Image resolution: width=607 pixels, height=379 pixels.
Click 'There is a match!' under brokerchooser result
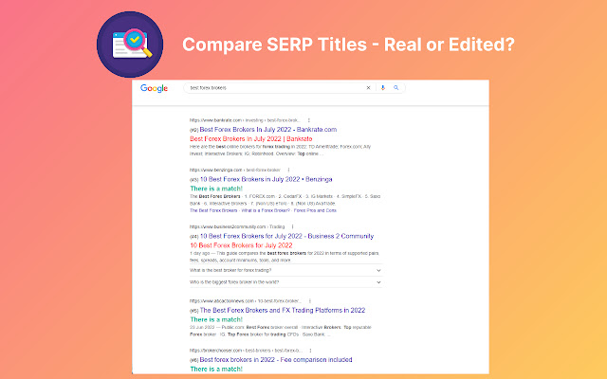216,369
